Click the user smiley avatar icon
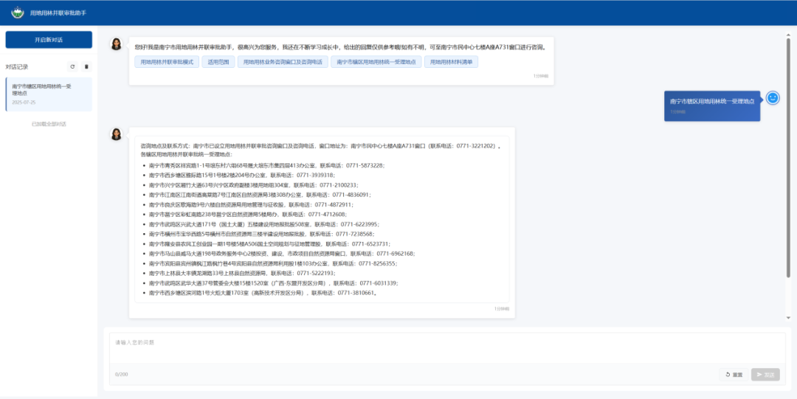This screenshot has width=797, height=399. tap(773, 98)
